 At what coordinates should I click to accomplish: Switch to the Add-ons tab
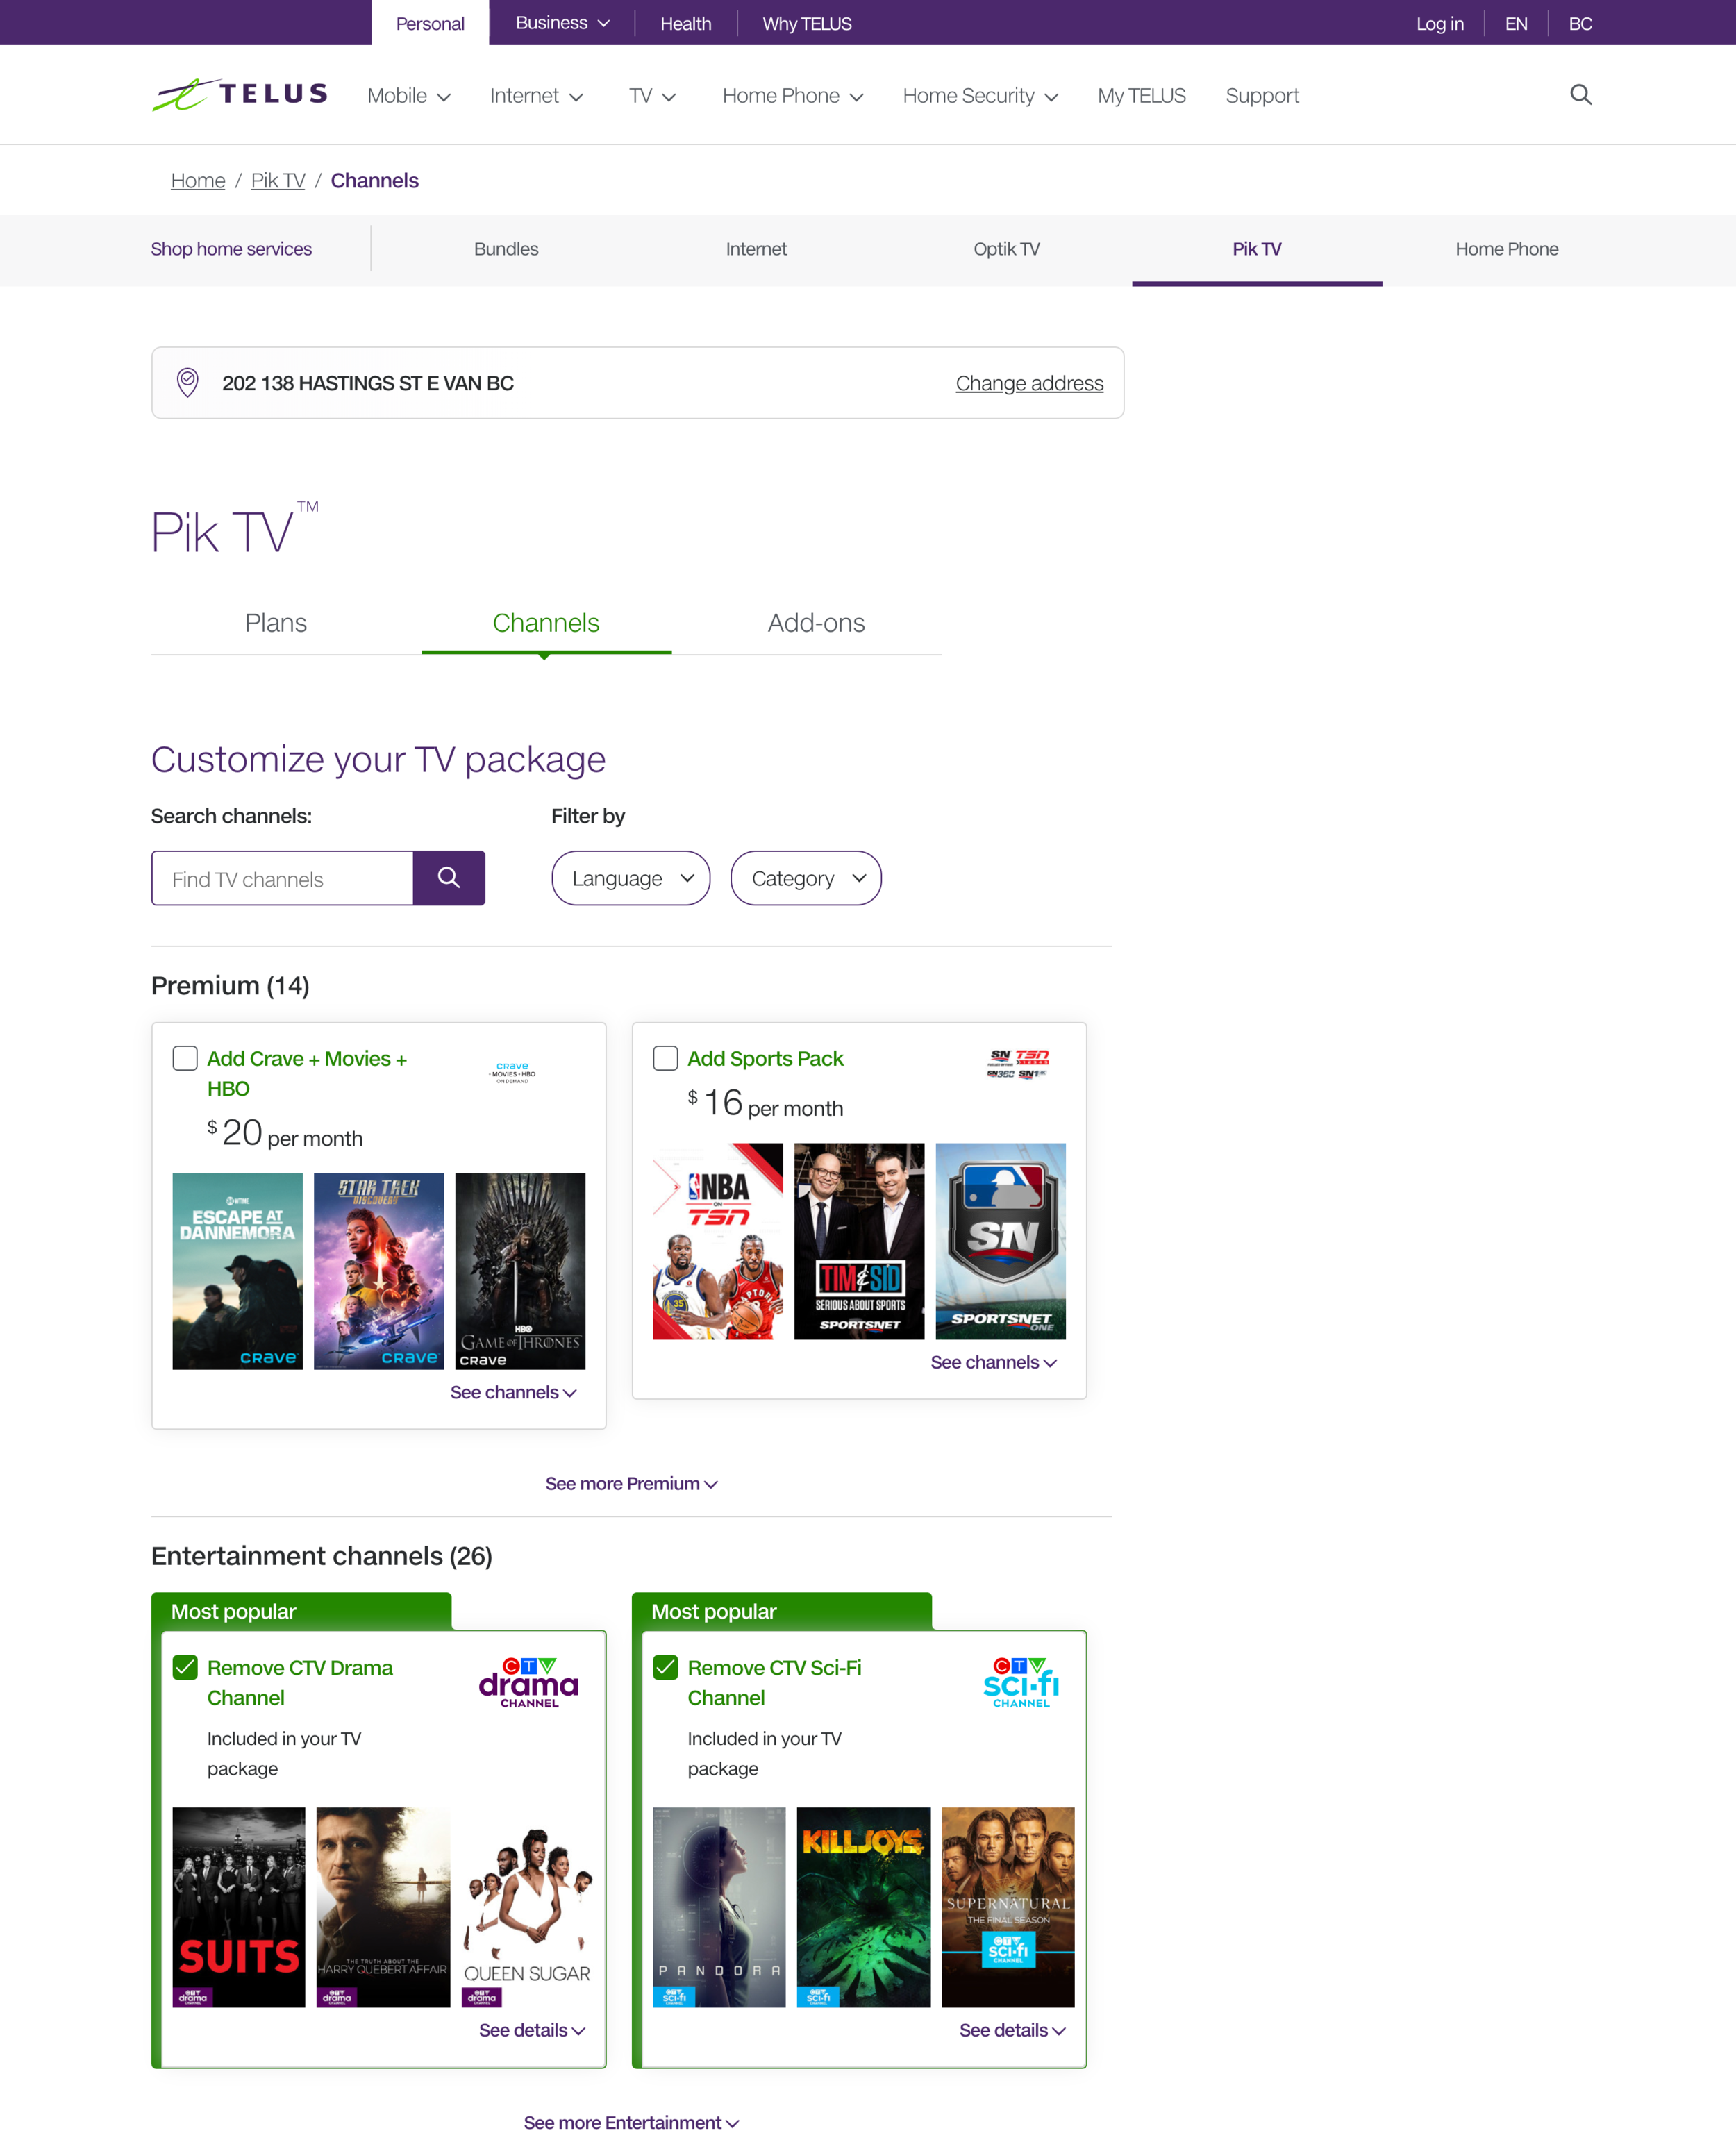coord(816,623)
